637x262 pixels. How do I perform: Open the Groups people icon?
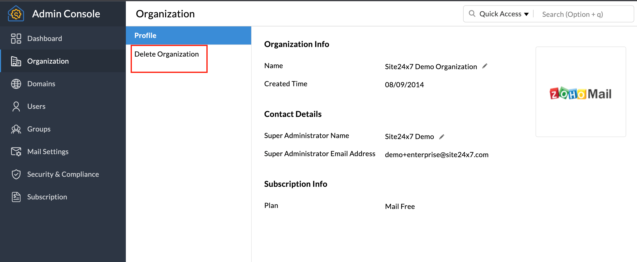click(x=16, y=129)
